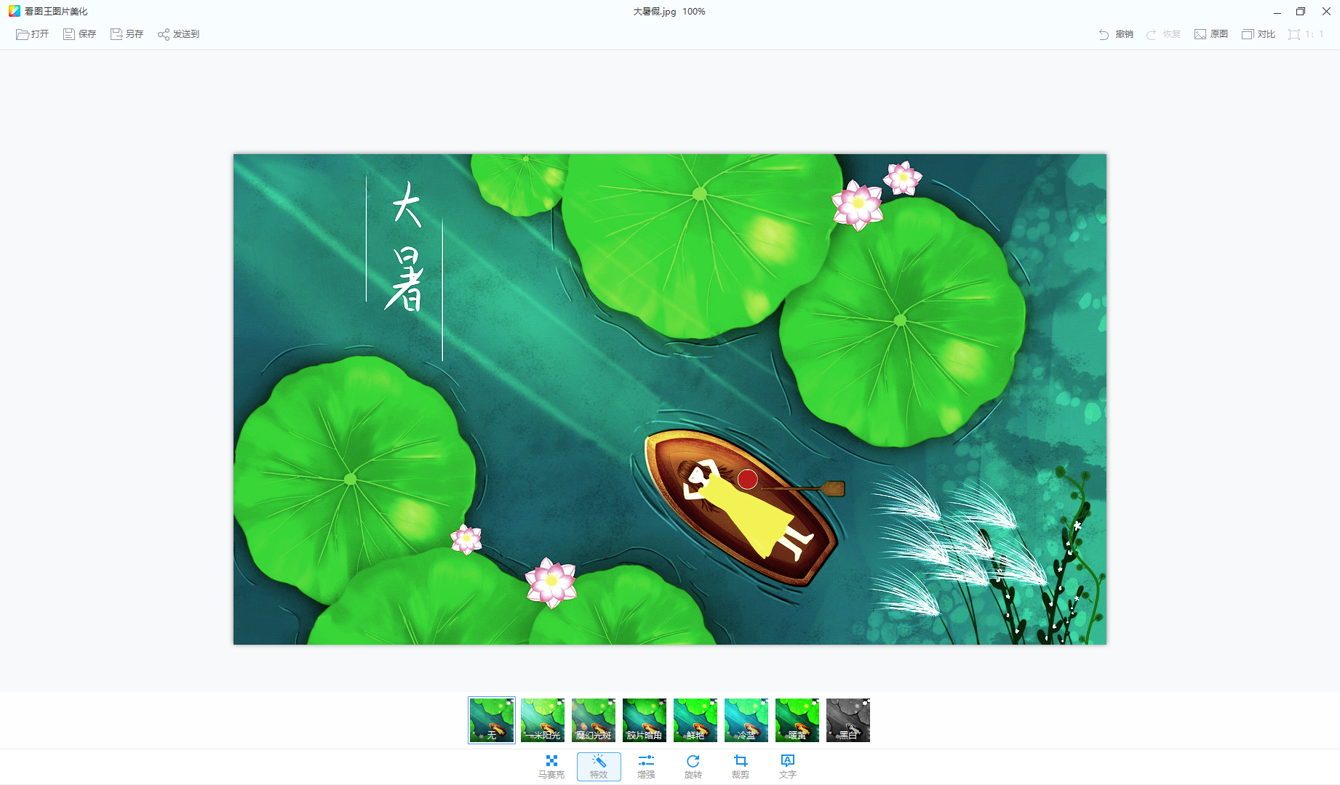Open an image with 打开 button
The image size is (1340, 785).
point(33,34)
